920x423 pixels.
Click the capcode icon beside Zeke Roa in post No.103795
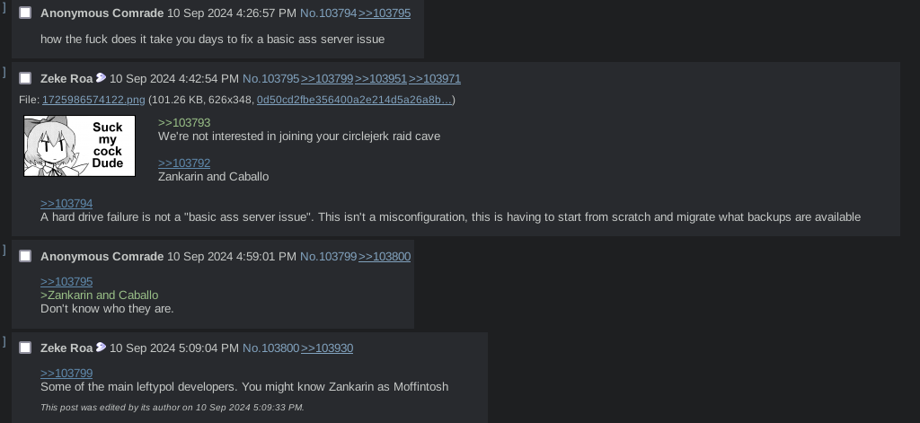(x=101, y=78)
